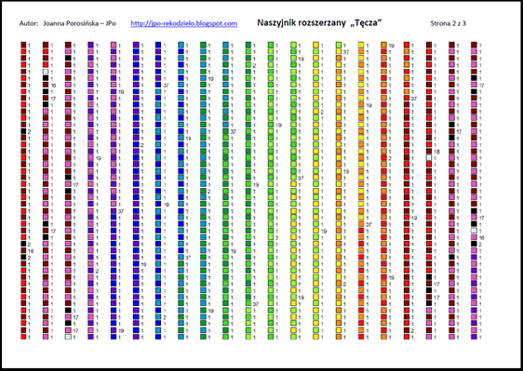
Task: Pick the top blue swatch of the seventh column
Action: pos(158,45)
